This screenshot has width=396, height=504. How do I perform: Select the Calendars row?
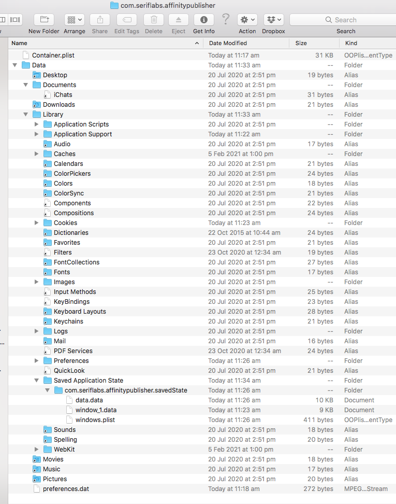point(202,164)
